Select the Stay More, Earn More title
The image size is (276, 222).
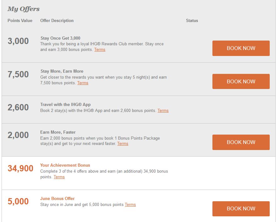62,71
